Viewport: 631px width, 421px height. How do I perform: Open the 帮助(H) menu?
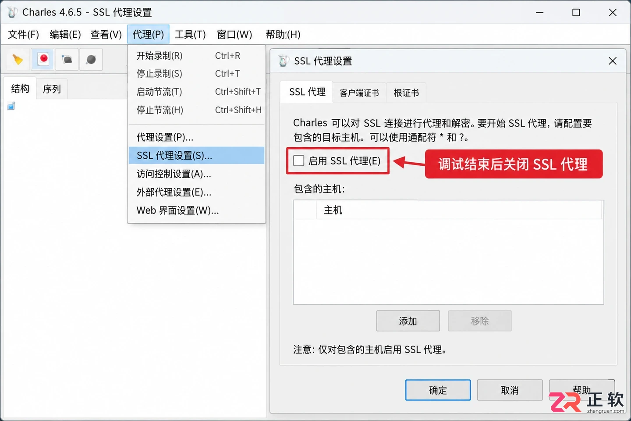tap(283, 34)
